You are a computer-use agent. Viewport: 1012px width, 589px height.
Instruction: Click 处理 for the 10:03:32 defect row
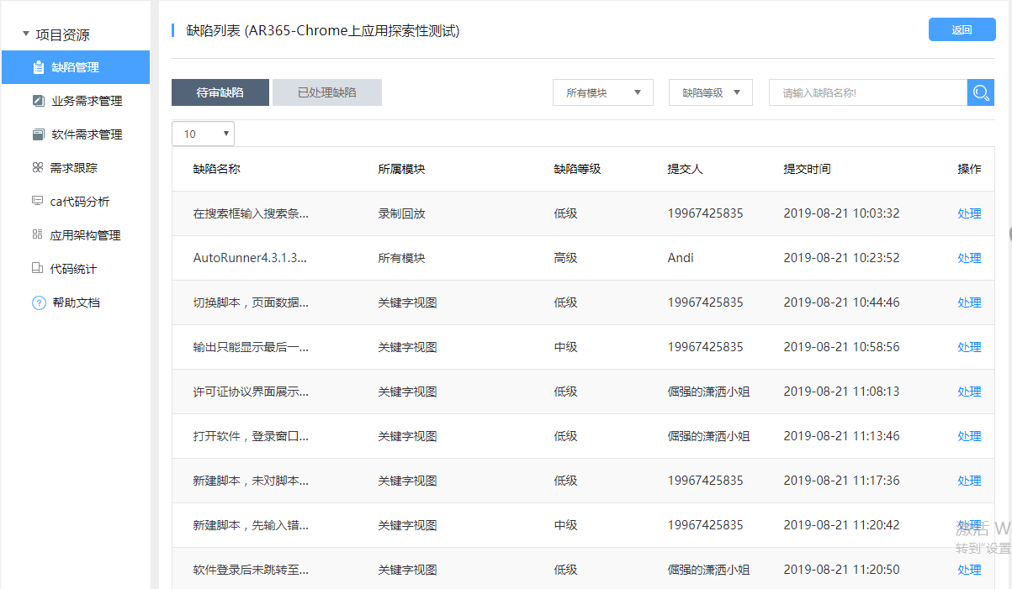pos(969,213)
